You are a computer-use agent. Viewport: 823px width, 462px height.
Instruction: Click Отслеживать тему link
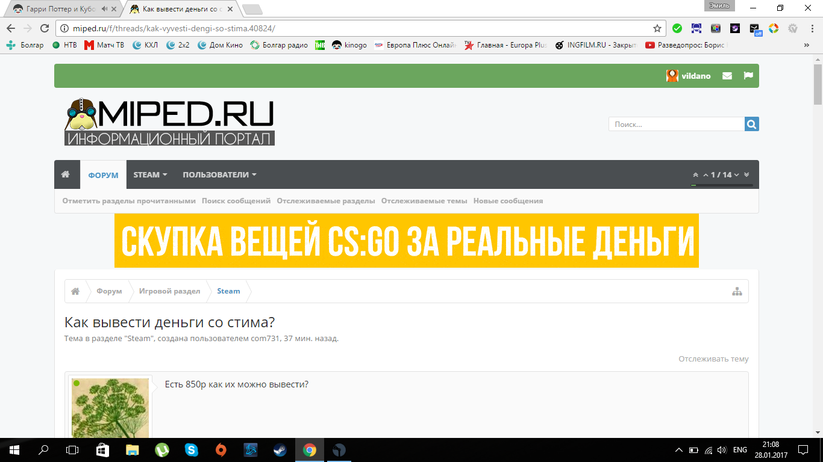713,359
